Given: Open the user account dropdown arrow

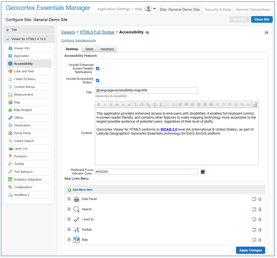Looking at the screenshot, I should coord(155,9).
